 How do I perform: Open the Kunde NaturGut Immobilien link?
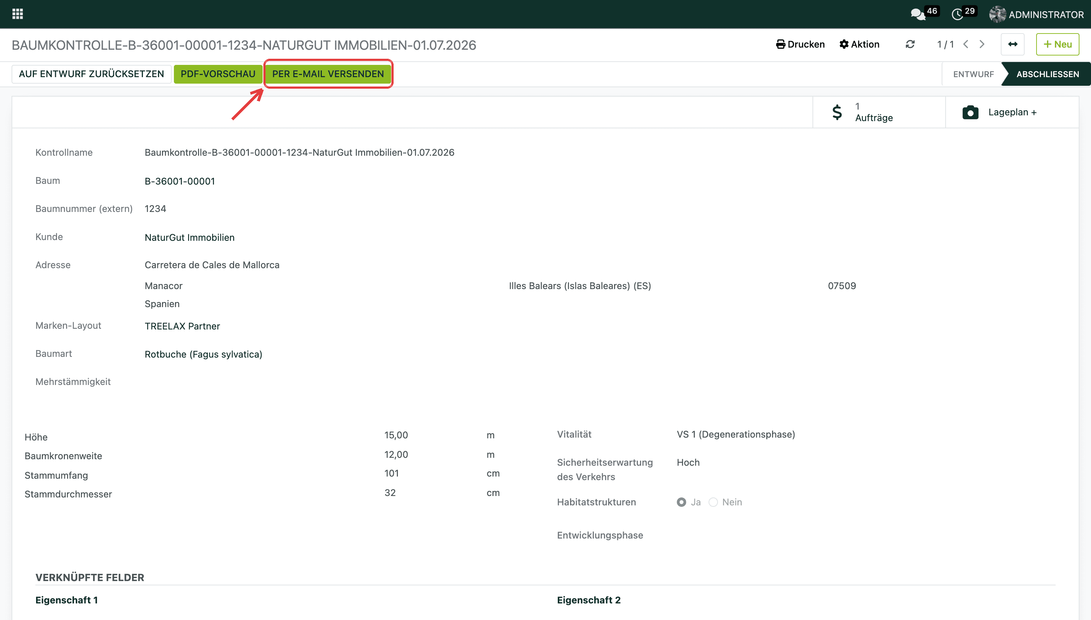pyautogui.click(x=190, y=238)
